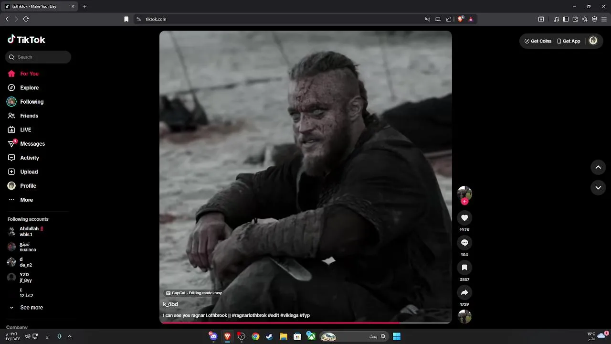
Task: Open the Brave playlist music icon
Action: tap(556, 19)
